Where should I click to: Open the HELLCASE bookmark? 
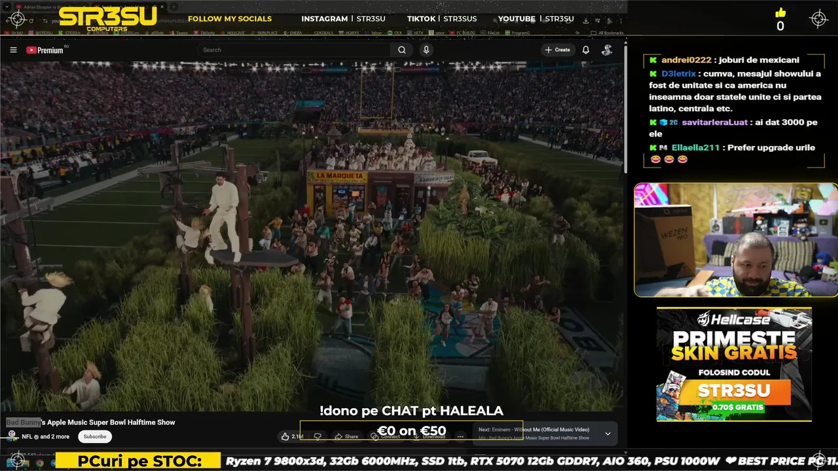pyautogui.click(x=231, y=33)
